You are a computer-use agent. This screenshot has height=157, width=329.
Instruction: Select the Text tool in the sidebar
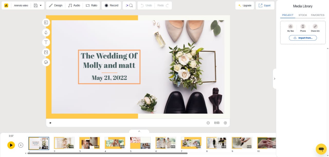[46, 42]
